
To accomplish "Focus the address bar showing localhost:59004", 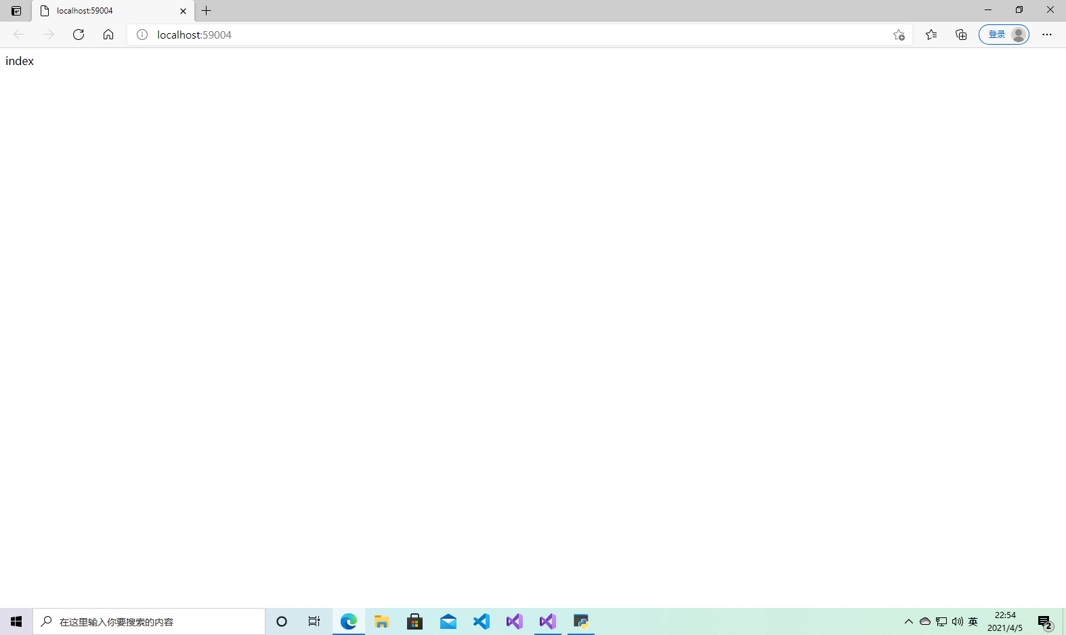I will (520, 35).
